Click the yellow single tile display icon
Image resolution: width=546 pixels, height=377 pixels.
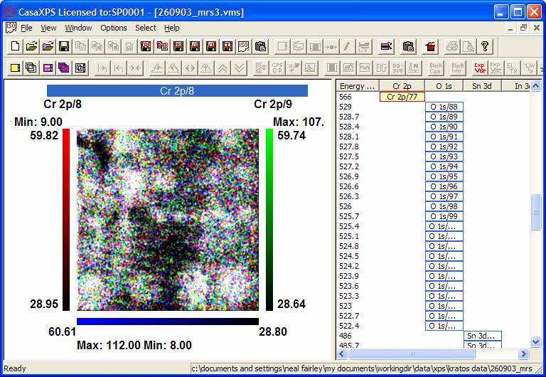click(x=16, y=68)
